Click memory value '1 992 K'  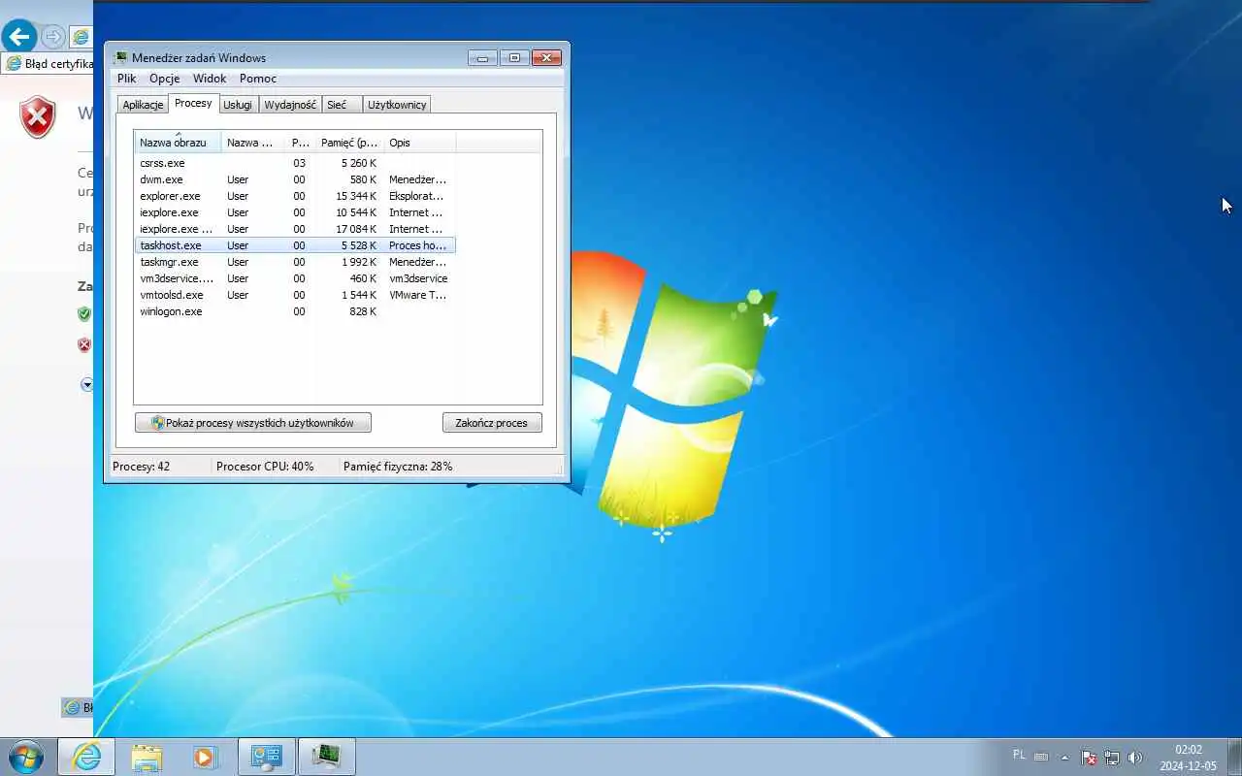359,262
